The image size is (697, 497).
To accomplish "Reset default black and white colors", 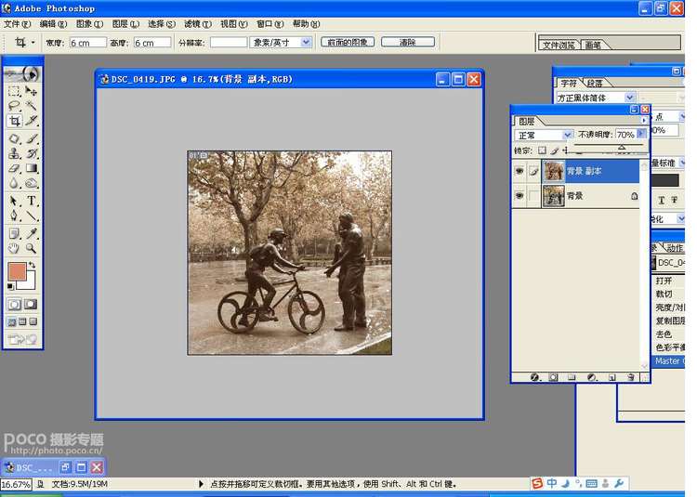I will 10,286.
